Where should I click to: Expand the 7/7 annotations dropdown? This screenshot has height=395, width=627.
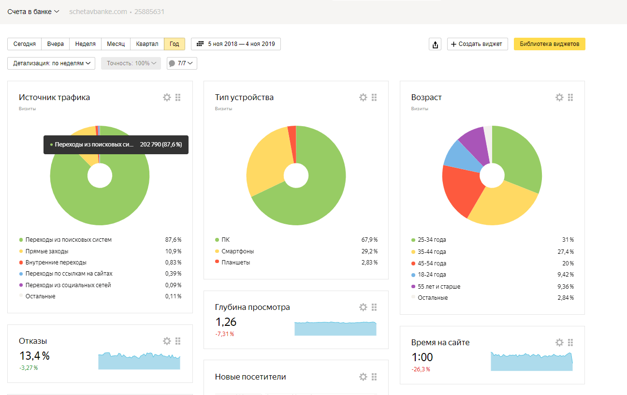click(x=182, y=63)
